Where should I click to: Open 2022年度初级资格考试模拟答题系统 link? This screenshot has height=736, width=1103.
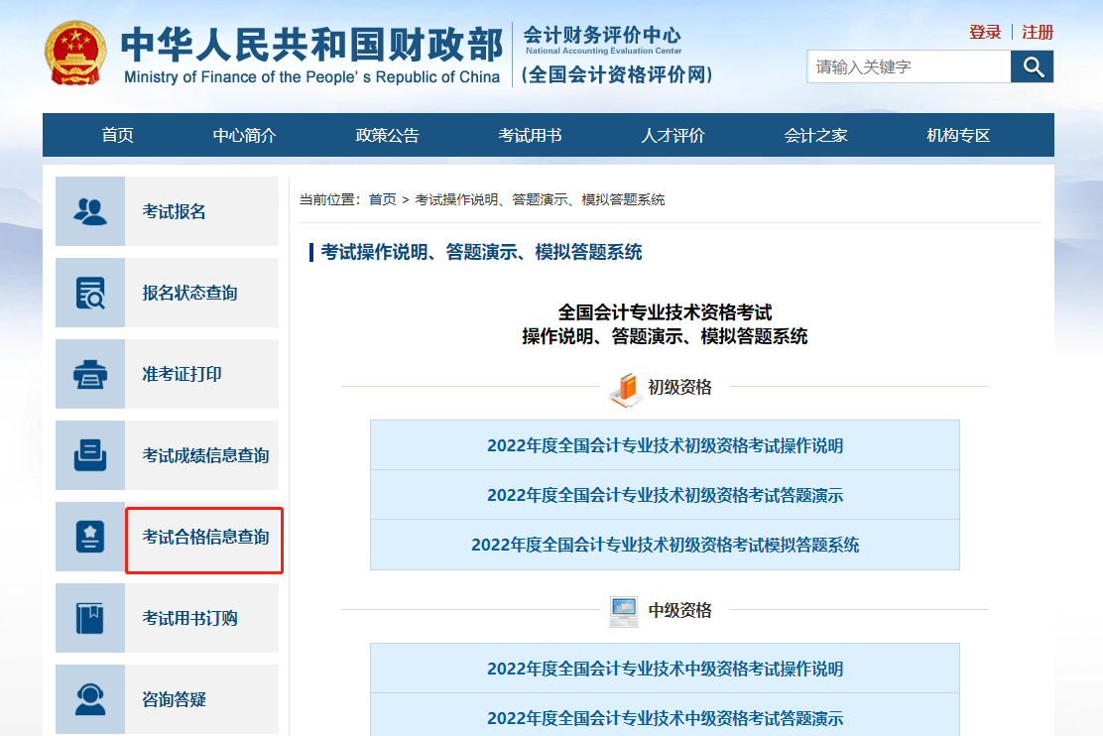[x=665, y=545]
